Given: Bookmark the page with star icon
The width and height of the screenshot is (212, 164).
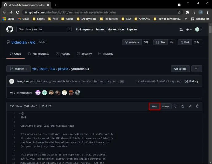Looking at the screenshot, I should coord(179,12).
